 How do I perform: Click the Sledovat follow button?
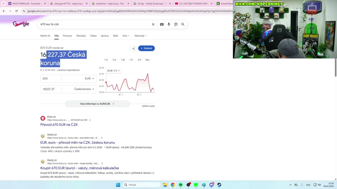tap(146, 48)
